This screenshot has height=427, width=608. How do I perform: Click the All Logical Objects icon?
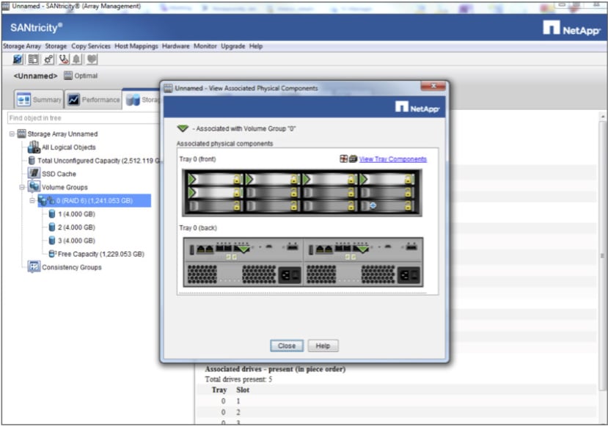tap(34, 147)
